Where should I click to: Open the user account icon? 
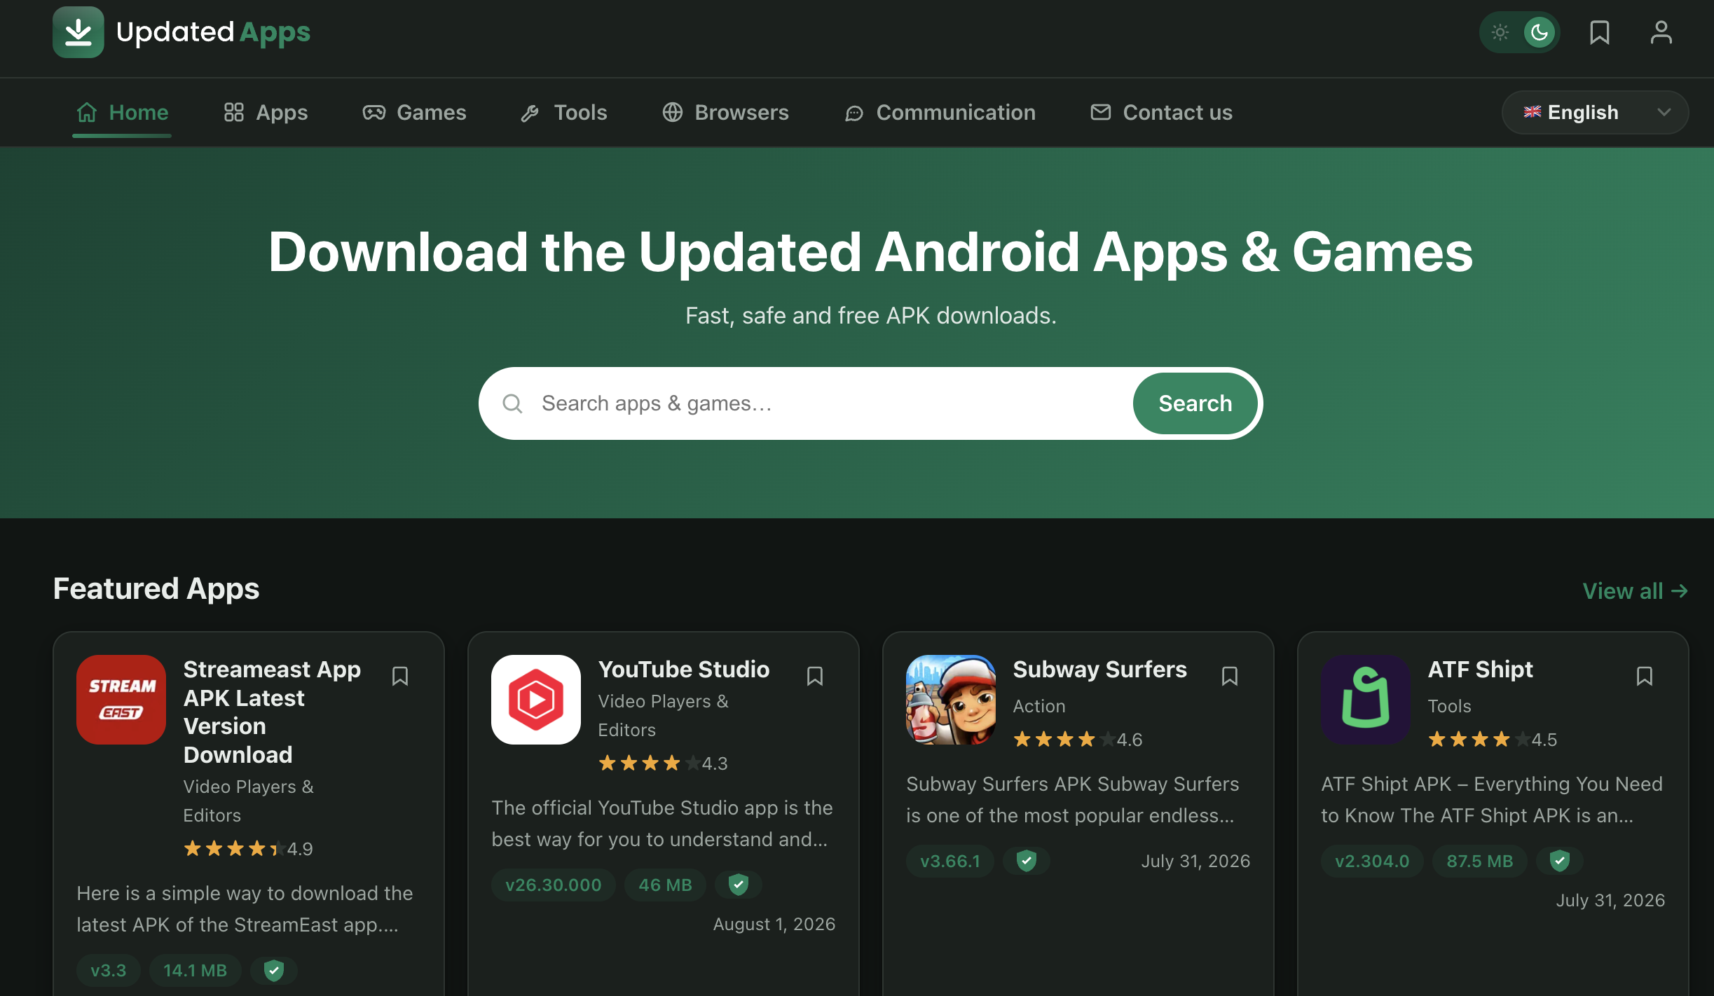point(1661,32)
